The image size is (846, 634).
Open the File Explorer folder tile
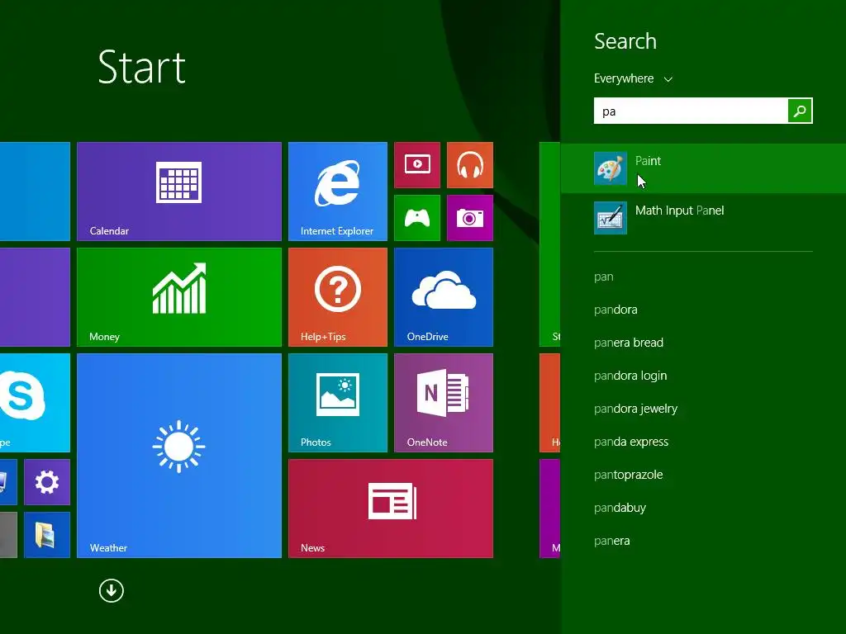click(47, 535)
